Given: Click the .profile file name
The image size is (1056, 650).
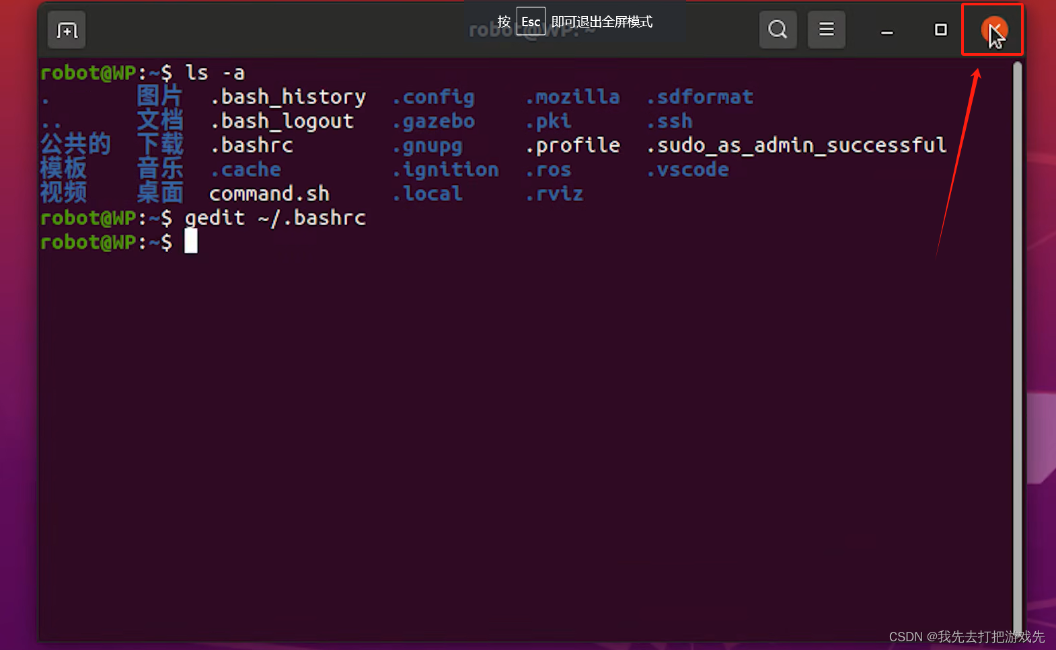Looking at the screenshot, I should [x=573, y=146].
